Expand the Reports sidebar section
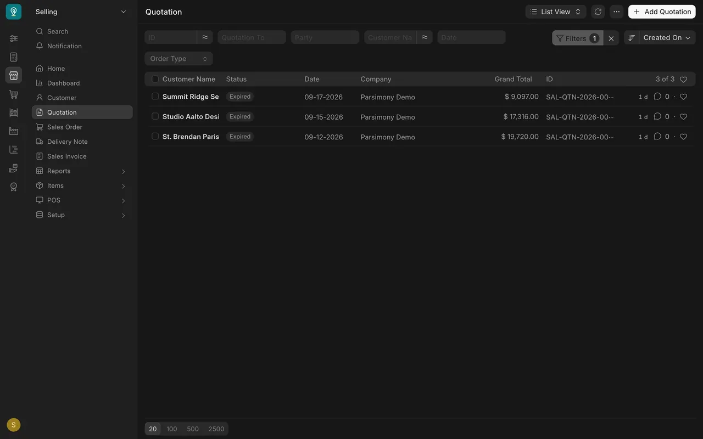Viewport: 703px width, 439px height. coord(82,171)
